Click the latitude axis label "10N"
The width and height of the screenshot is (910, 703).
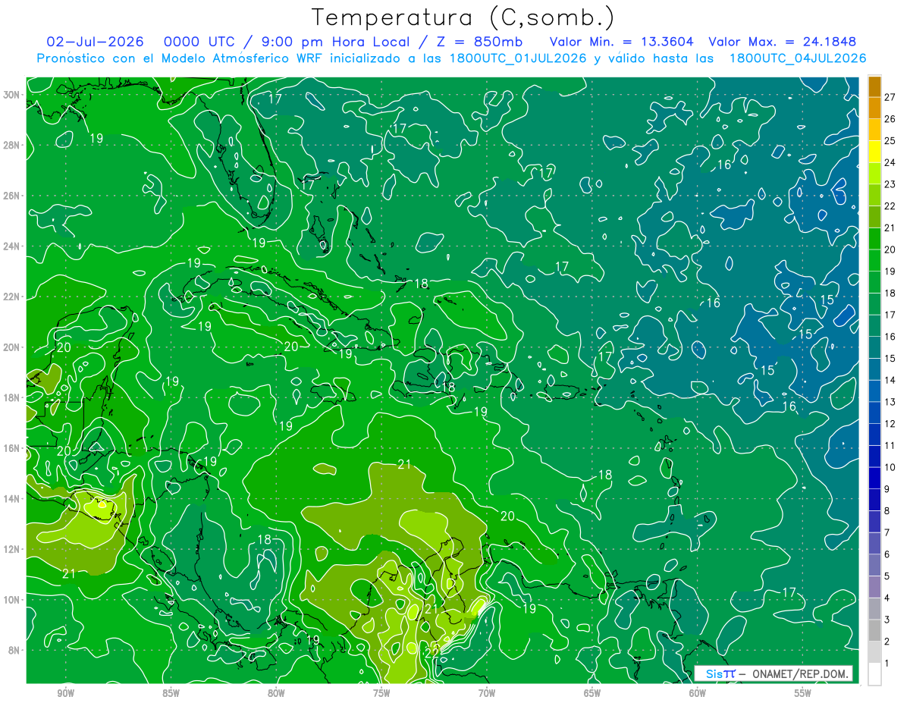coord(11,600)
